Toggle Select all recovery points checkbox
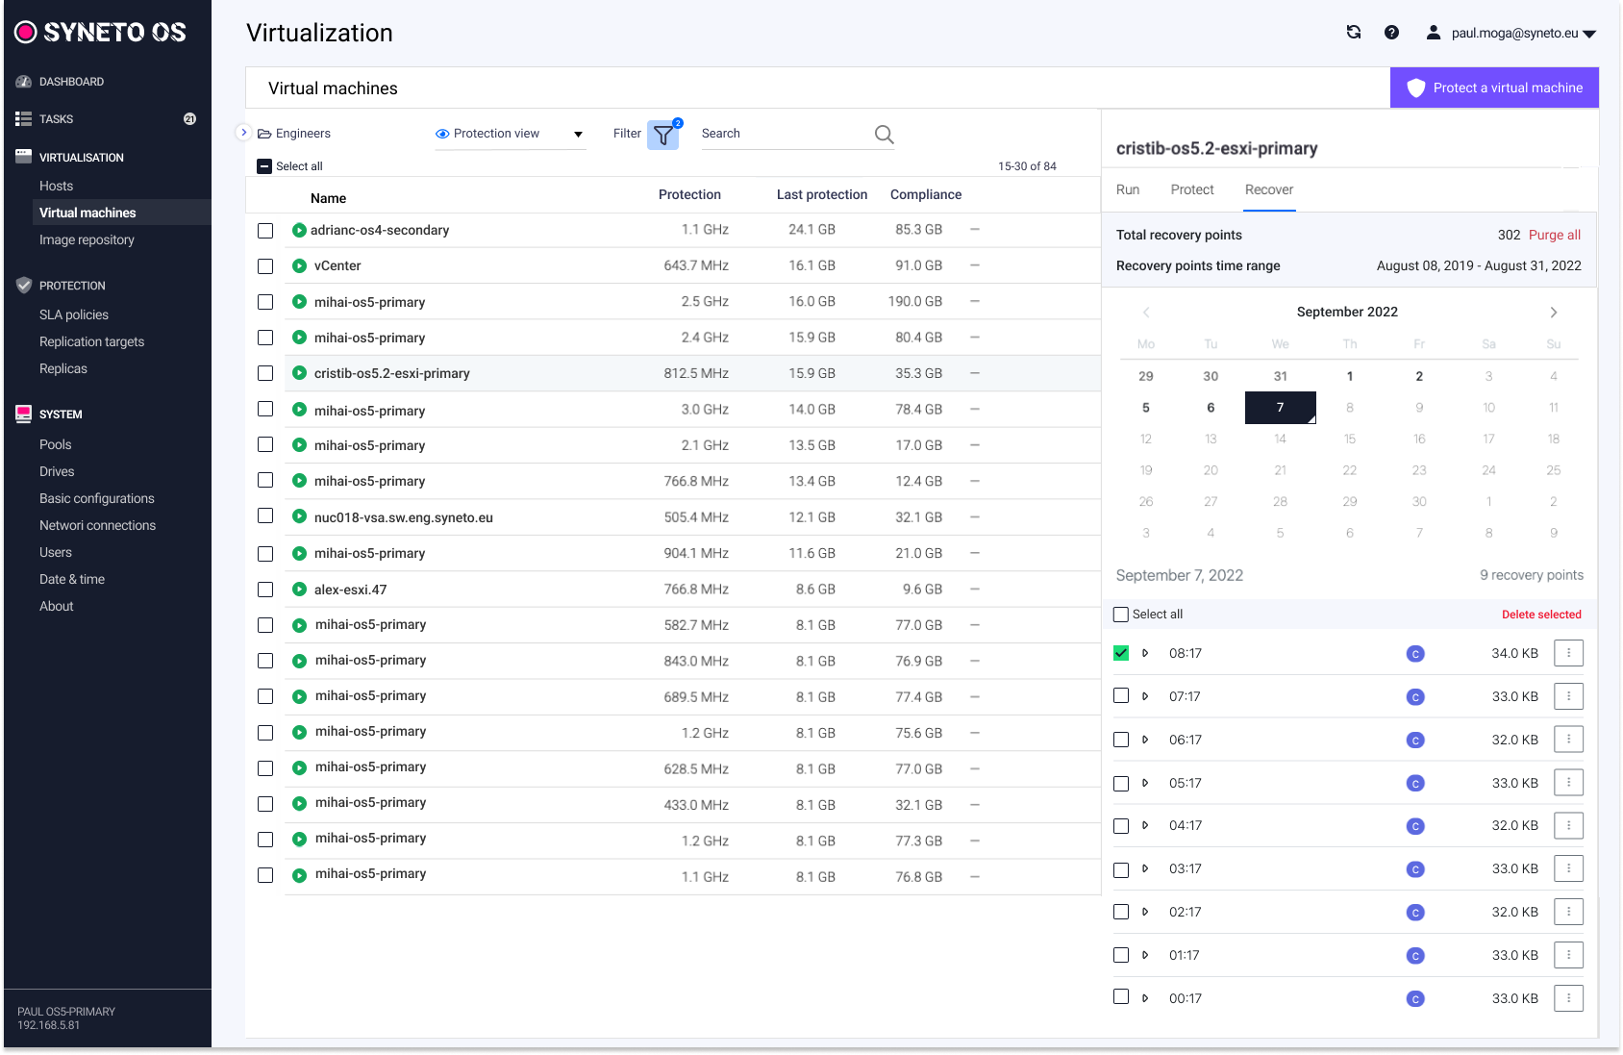This screenshot has width=1623, height=1055. click(1121, 615)
